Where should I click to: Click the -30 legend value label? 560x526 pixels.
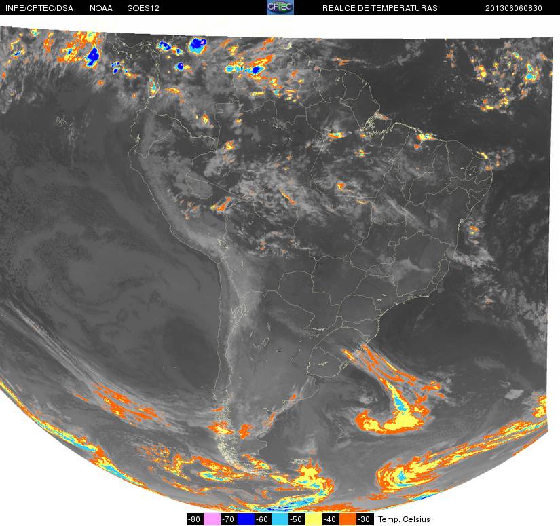point(365,519)
